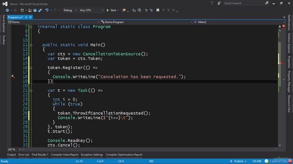Click the feedback filter funnel icon
The width and height of the screenshot is (293, 164).
coord(212,3)
